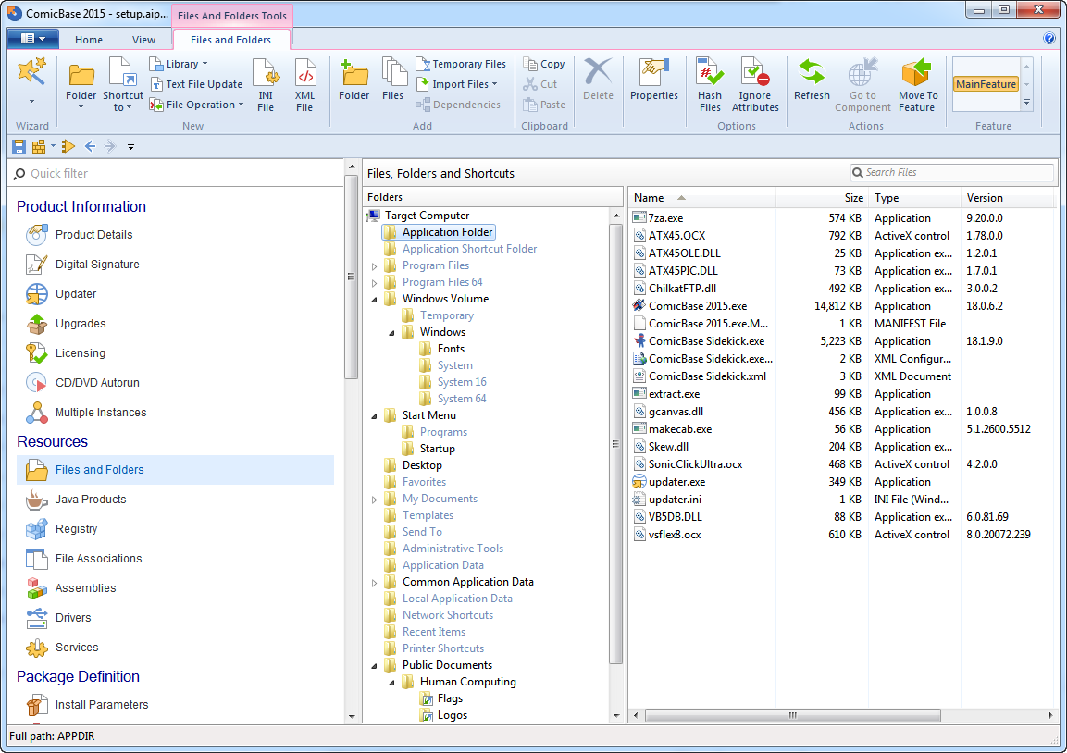Screen dimensions: 1067x753
Task: Switch to the Home ribbon tab
Action: [89, 40]
